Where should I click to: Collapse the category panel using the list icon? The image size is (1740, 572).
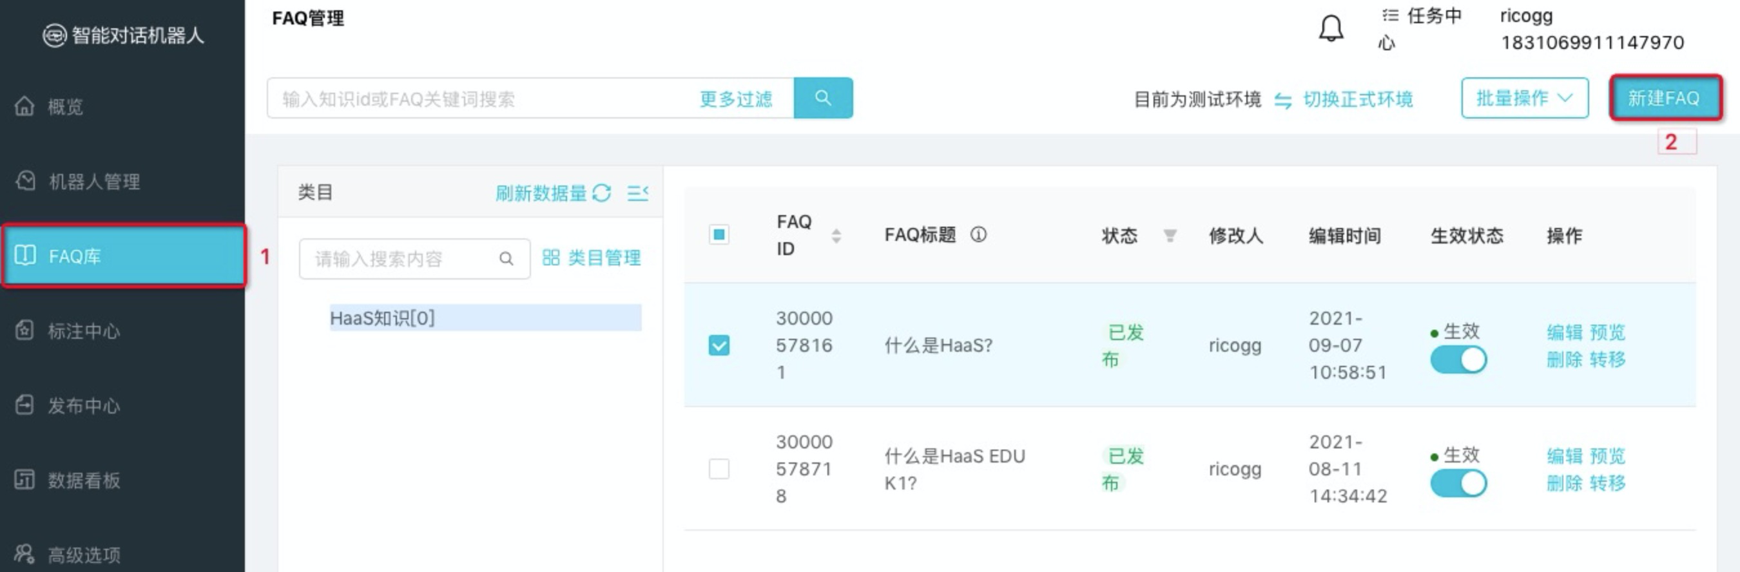pos(637,193)
